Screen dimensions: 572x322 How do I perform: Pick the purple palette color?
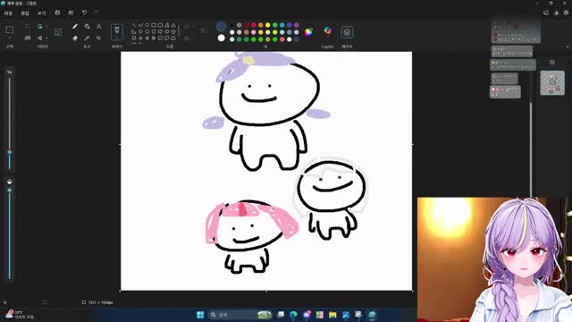tap(296, 25)
